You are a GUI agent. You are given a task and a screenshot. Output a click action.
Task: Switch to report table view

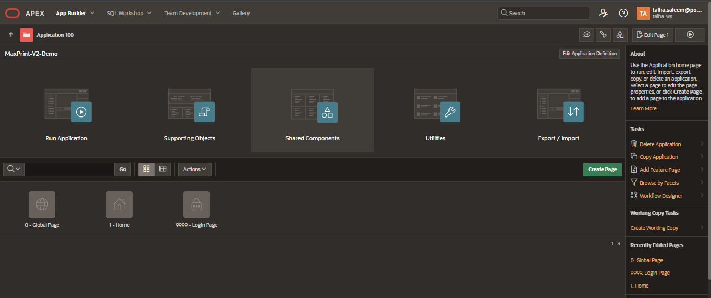(x=163, y=169)
